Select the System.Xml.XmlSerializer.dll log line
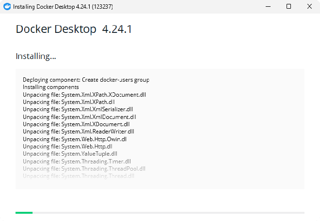Viewport: 320px width, 221px height. pyautogui.click(x=78, y=109)
